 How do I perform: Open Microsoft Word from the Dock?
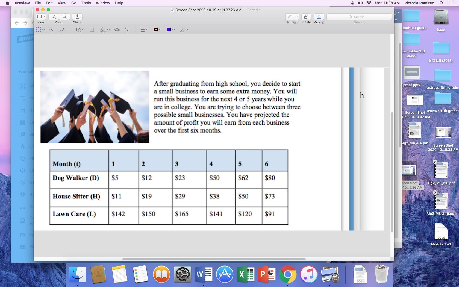(204, 274)
